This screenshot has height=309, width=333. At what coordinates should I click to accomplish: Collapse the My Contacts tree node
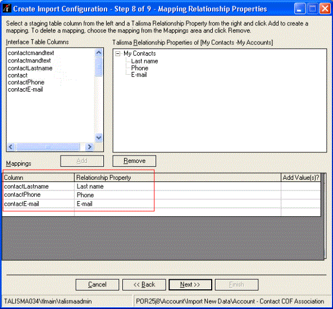(x=117, y=53)
